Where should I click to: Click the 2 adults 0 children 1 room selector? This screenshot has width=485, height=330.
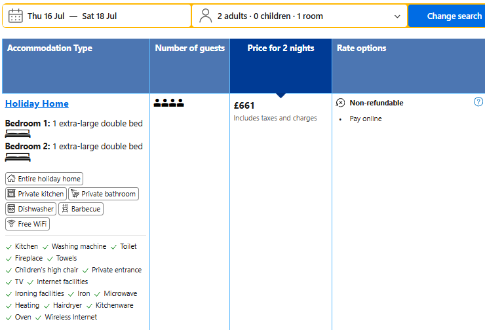point(300,16)
